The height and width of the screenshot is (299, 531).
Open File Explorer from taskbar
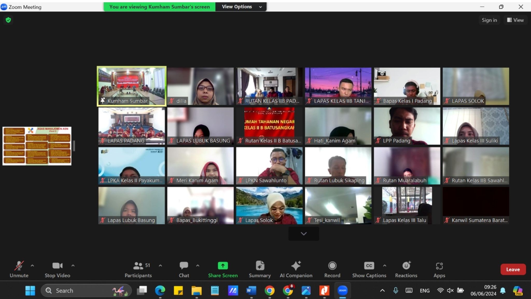pos(197,290)
